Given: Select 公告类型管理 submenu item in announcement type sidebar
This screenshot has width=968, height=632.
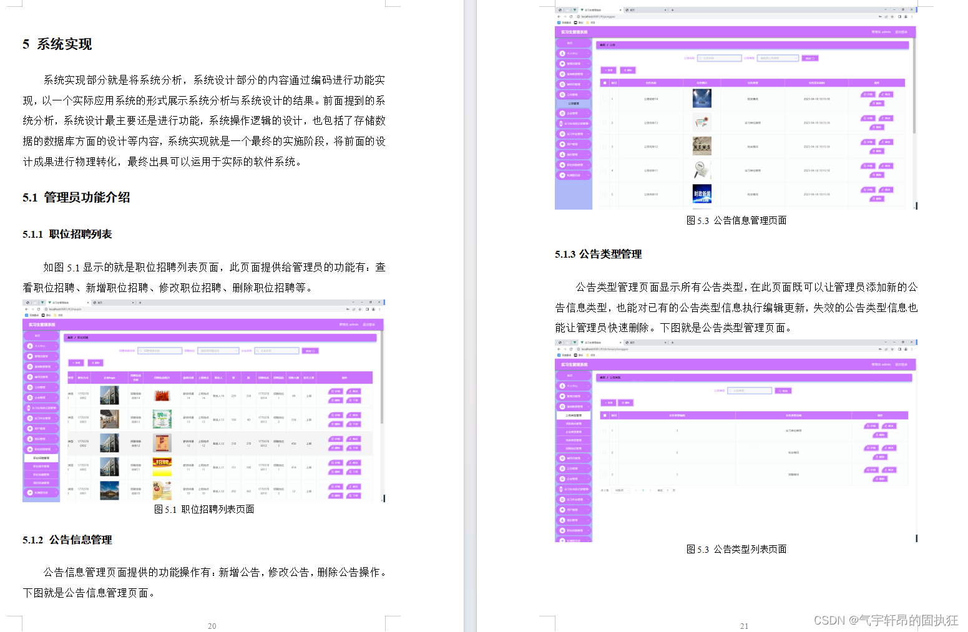Looking at the screenshot, I should (x=574, y=415).
